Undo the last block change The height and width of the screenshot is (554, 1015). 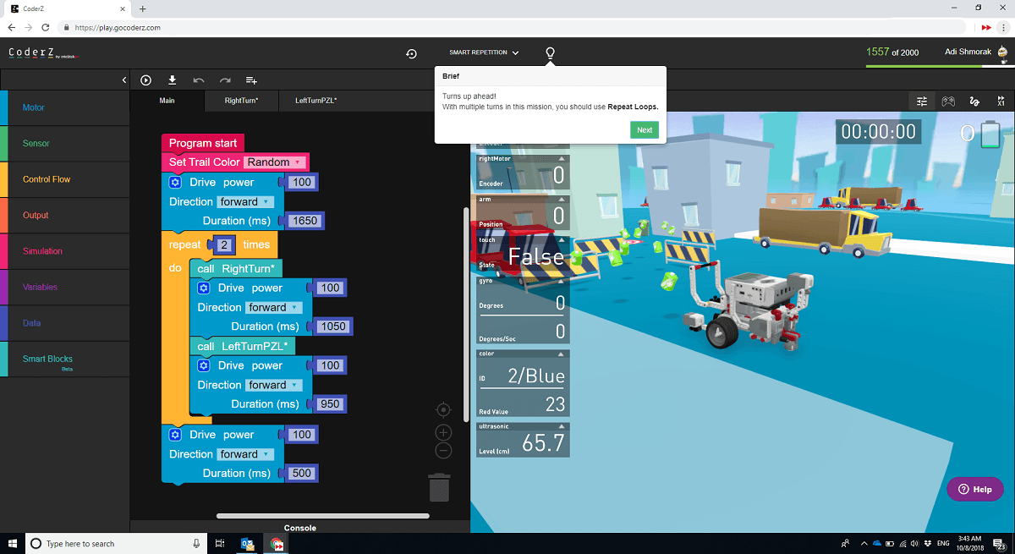pos(198,80)
